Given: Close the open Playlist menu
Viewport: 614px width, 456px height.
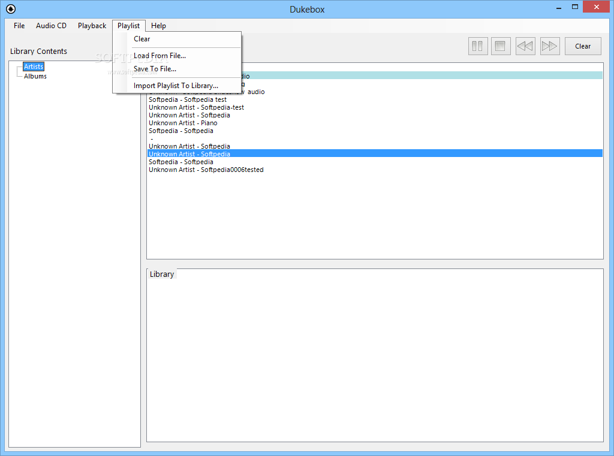Looking at the screenshot, I should click(128, 25).
